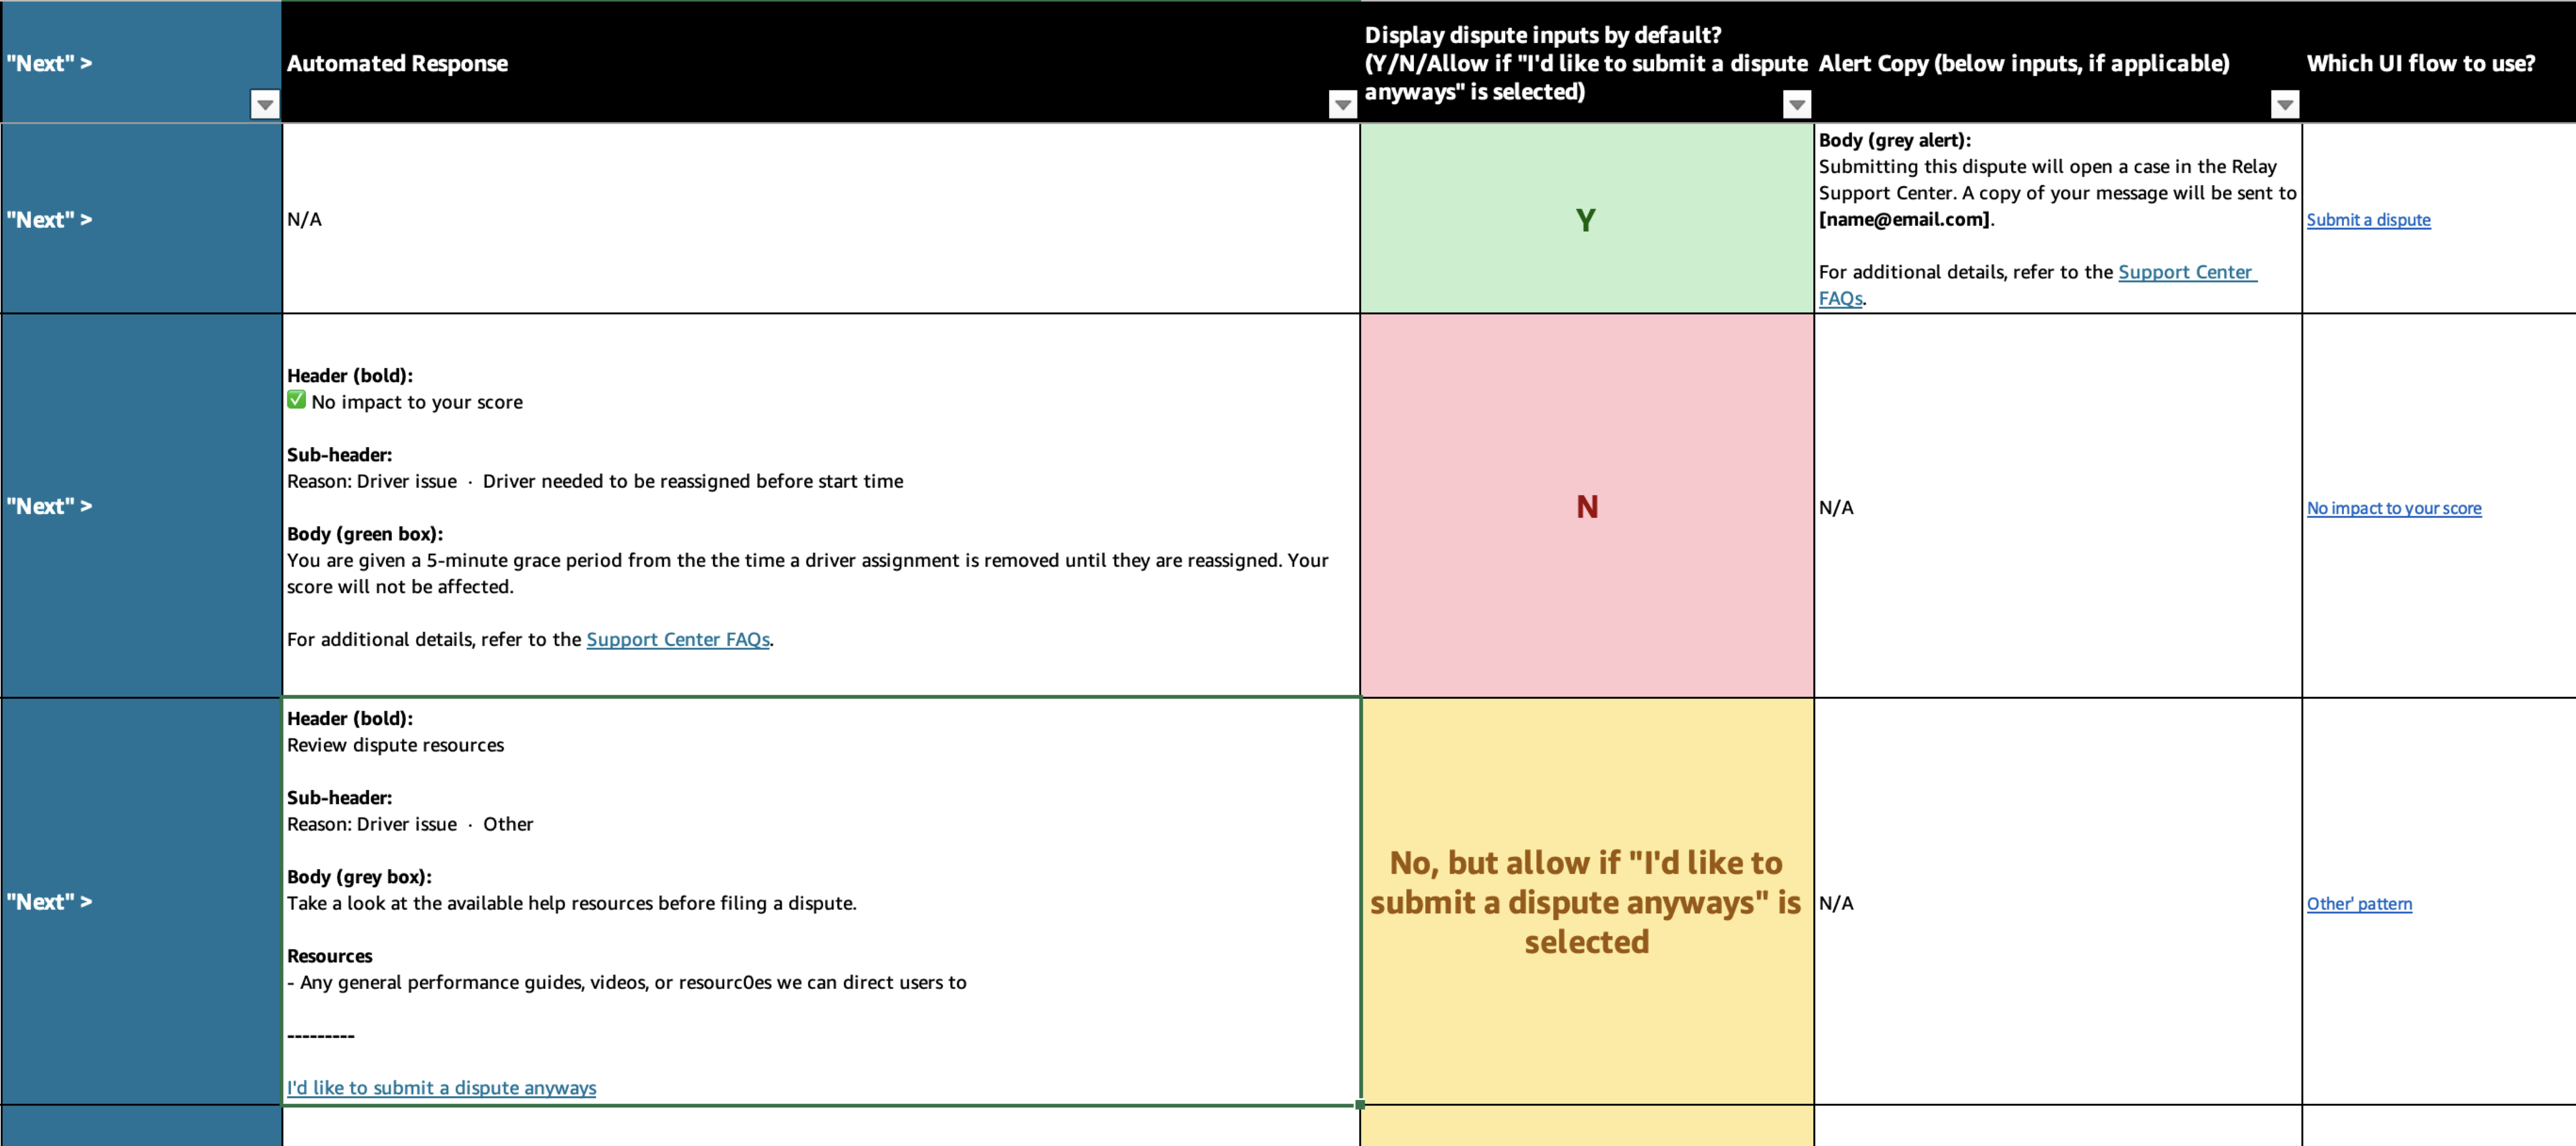Open "No impact to your score" link
Image resolution: width=2576 pixels, height=1146 pixels.
tap(2393, 508)
